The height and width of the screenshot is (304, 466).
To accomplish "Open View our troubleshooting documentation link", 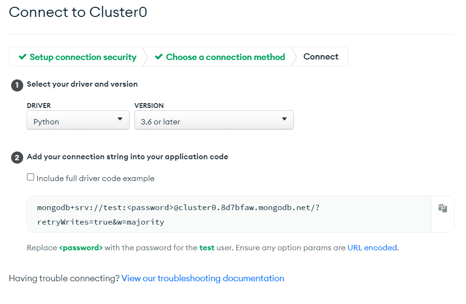I will point(203,278).
